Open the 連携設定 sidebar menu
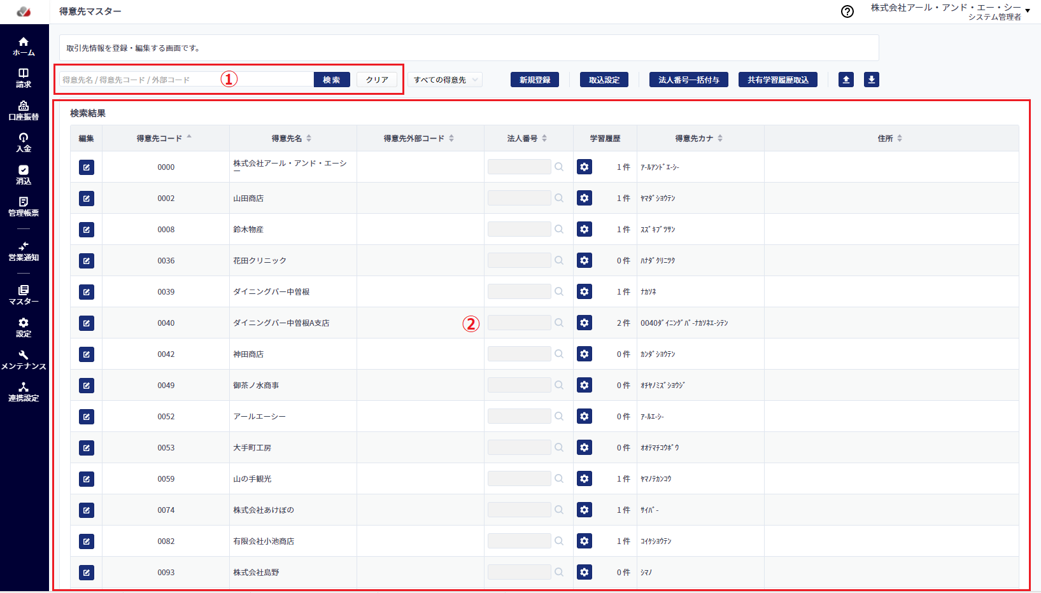This screenshot has height=593, width=1041. tap(24, 392)
